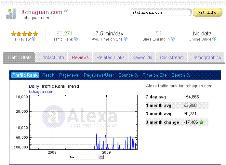Click the 1 Review link
The height and width of the screenshot is (165, 226).
pos(22,39)
